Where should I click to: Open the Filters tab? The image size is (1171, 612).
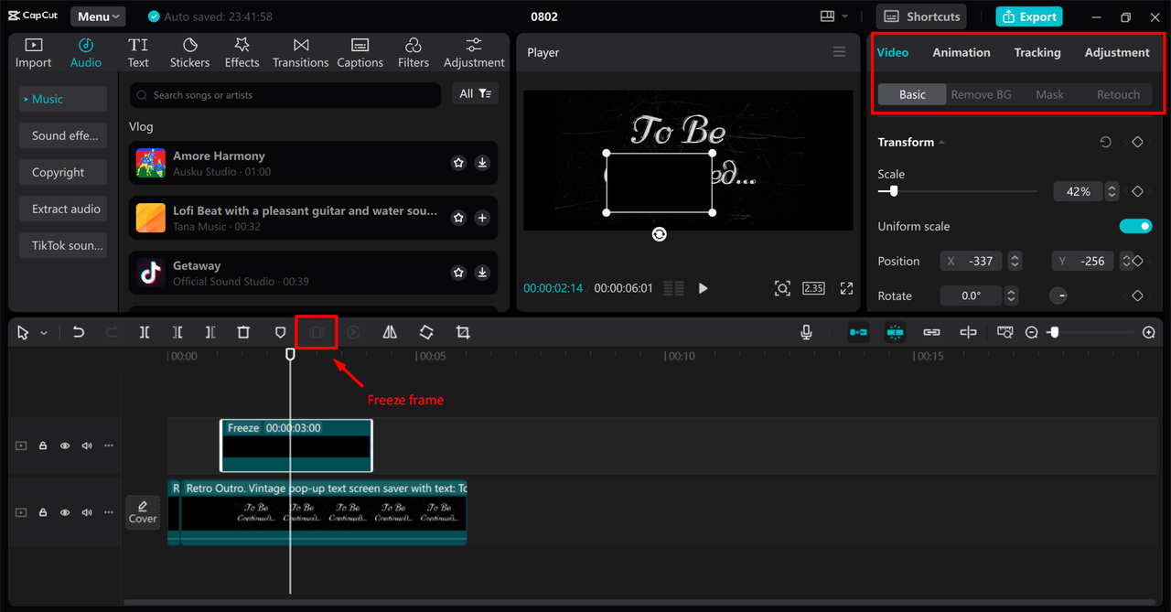(413, 53)
